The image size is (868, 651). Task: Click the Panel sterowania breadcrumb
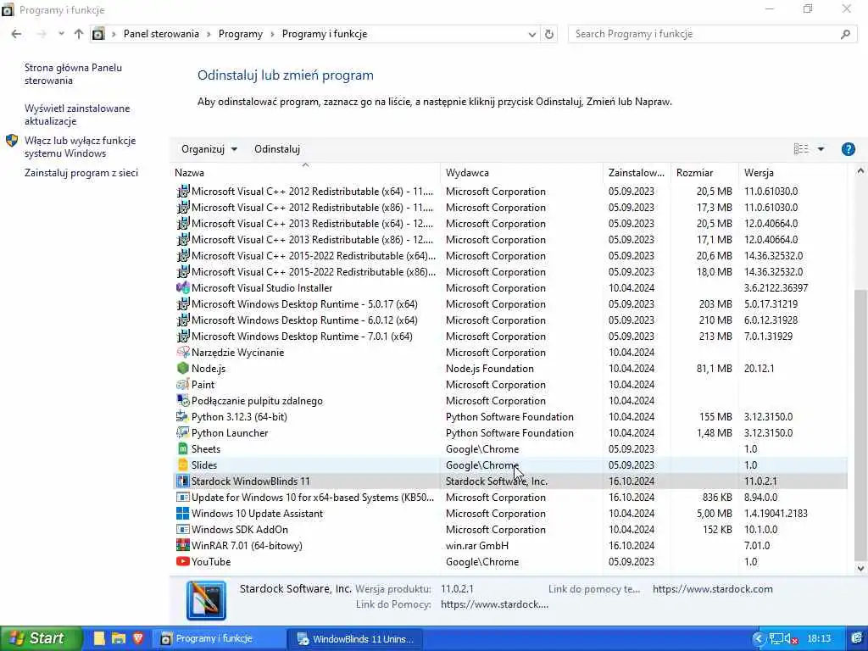161,34
